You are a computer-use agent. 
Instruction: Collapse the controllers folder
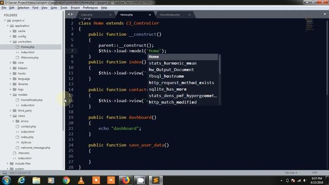(x=11, y=42)
